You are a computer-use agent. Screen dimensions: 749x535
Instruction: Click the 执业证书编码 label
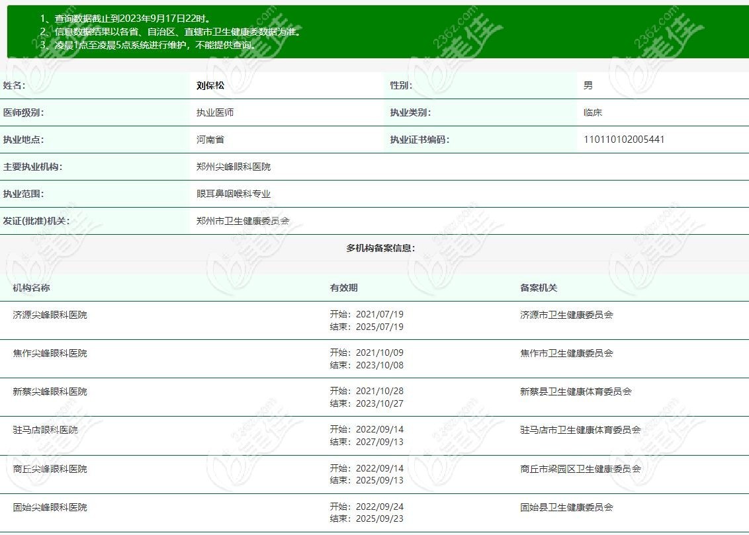[419, 140]
